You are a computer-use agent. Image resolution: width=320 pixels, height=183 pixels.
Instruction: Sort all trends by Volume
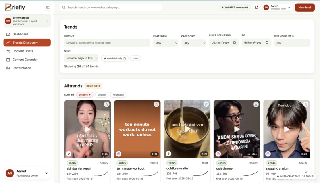85,94
